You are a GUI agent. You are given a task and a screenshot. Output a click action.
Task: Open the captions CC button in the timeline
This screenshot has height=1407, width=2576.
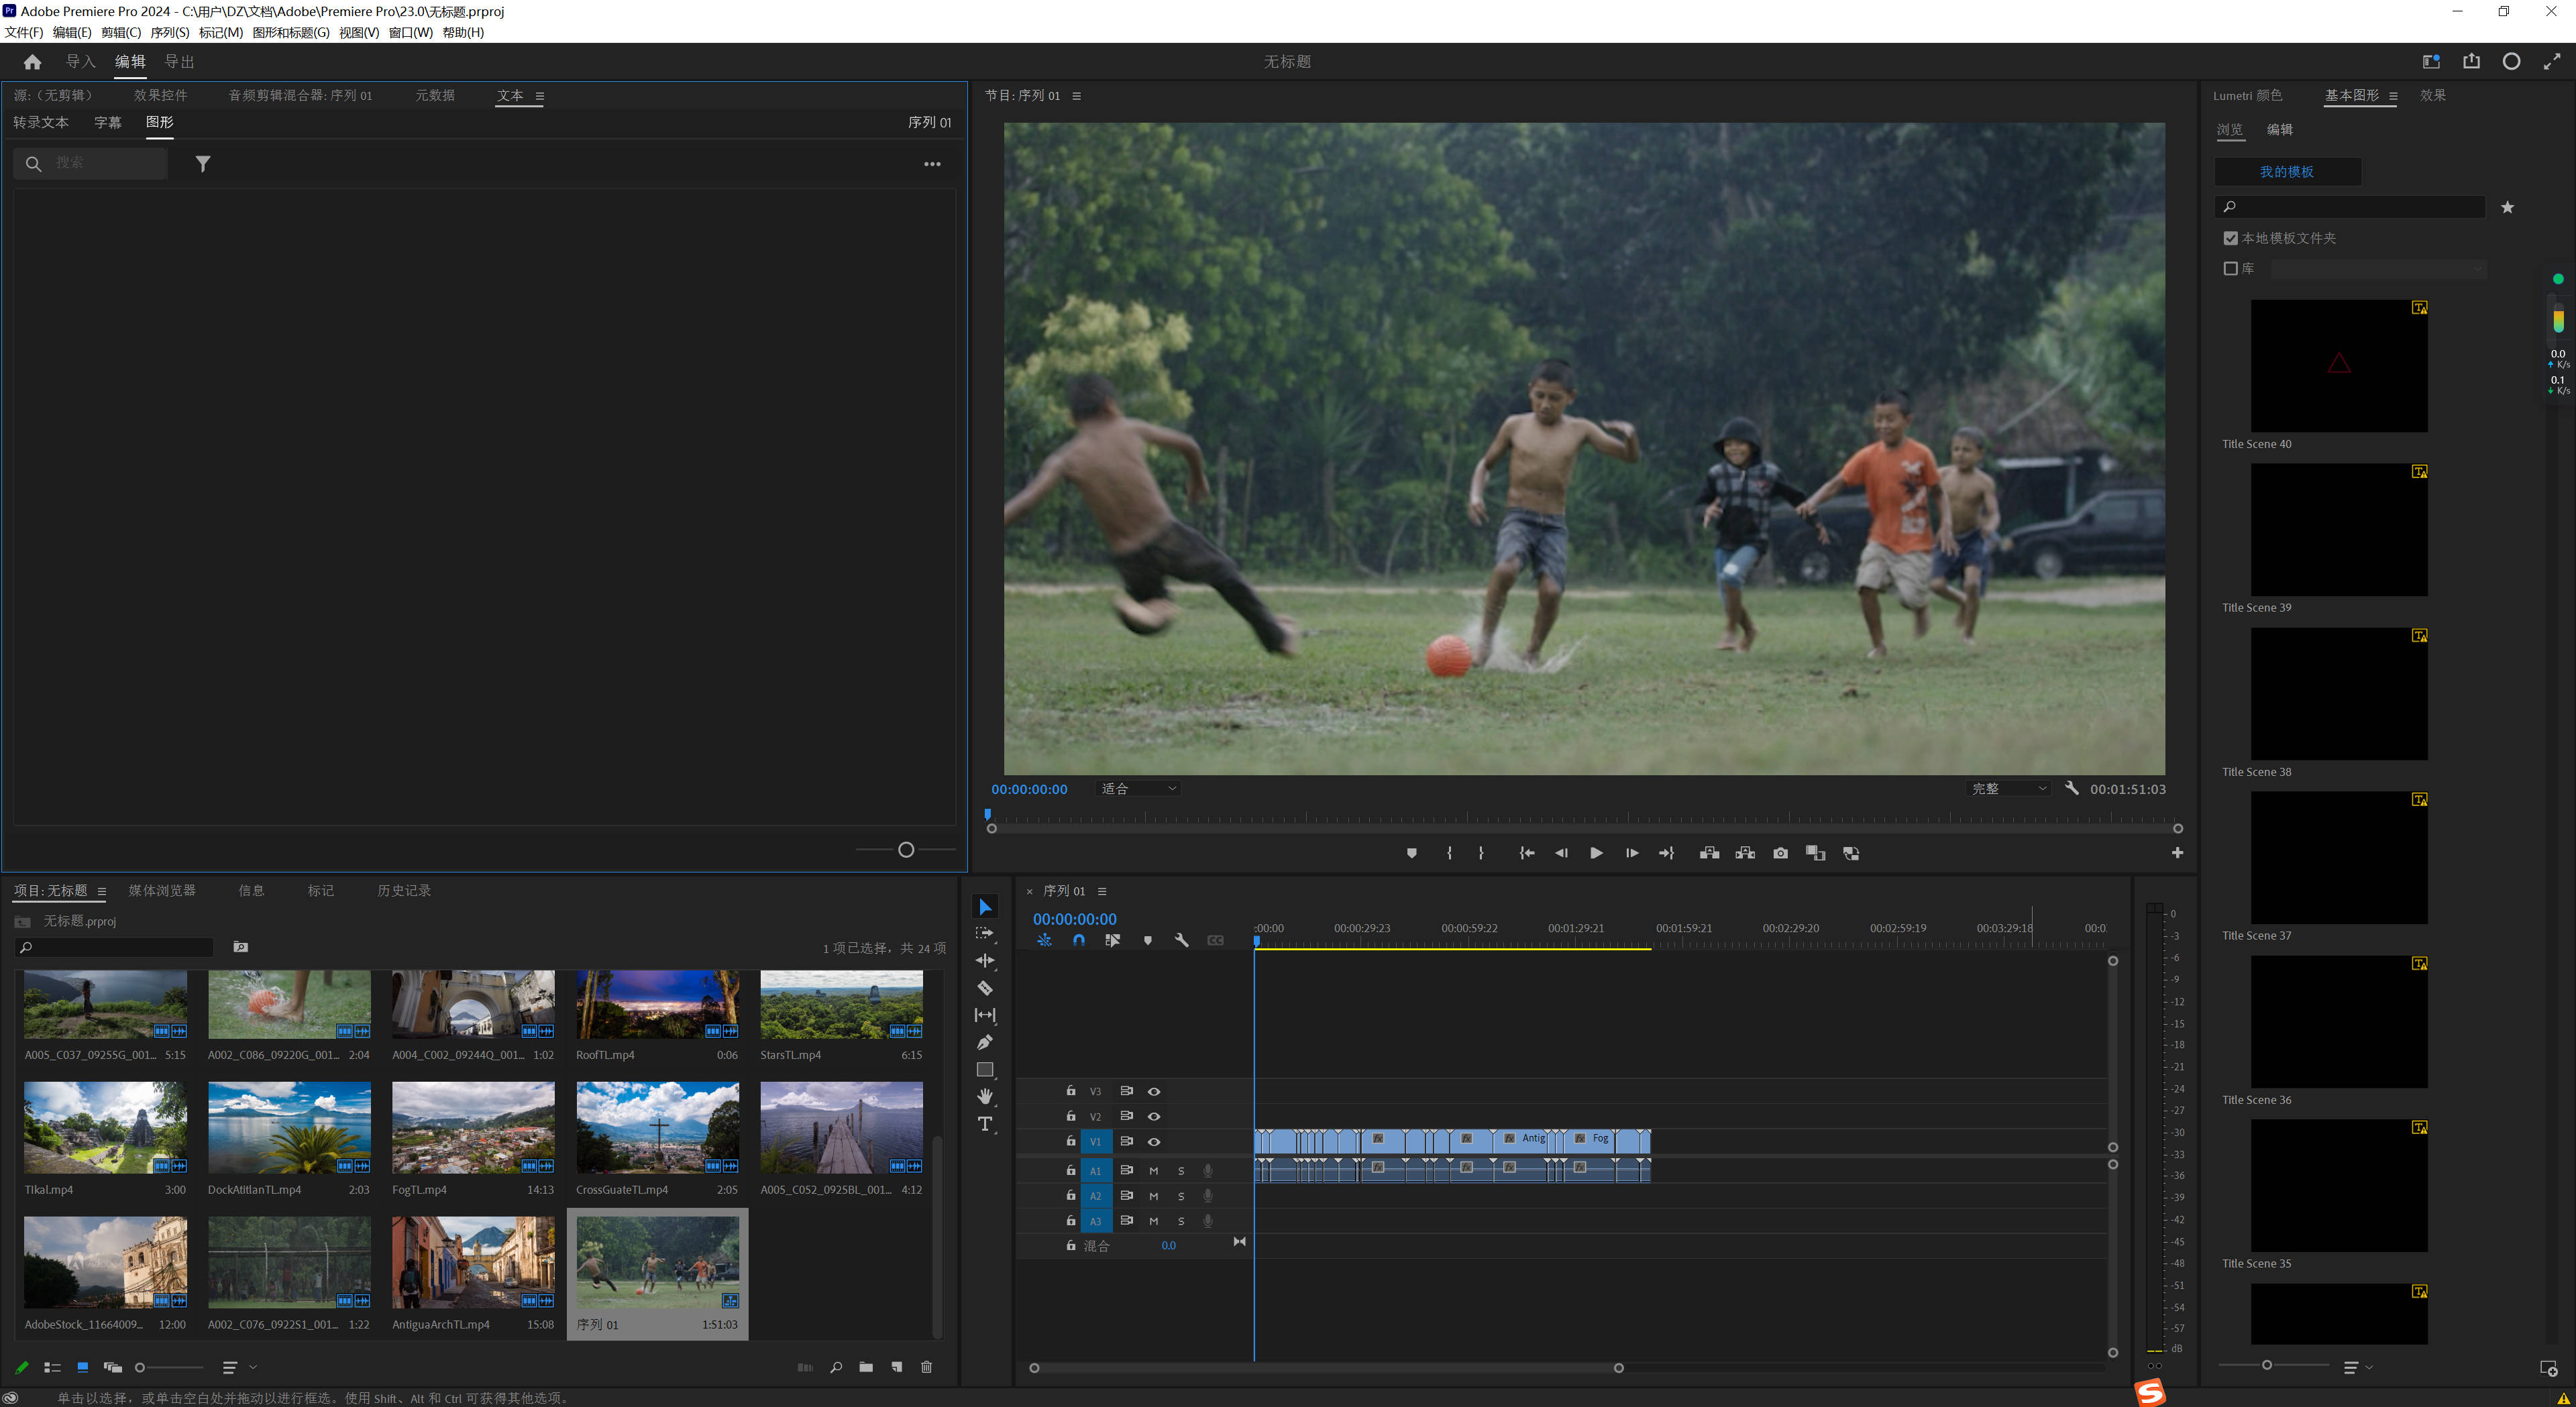(1216, 940)
